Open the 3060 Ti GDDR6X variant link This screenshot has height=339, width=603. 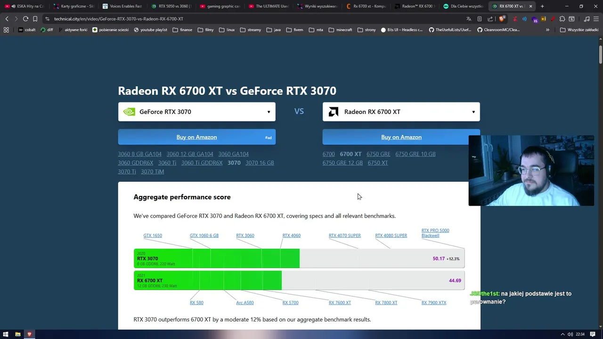[202, 163]
